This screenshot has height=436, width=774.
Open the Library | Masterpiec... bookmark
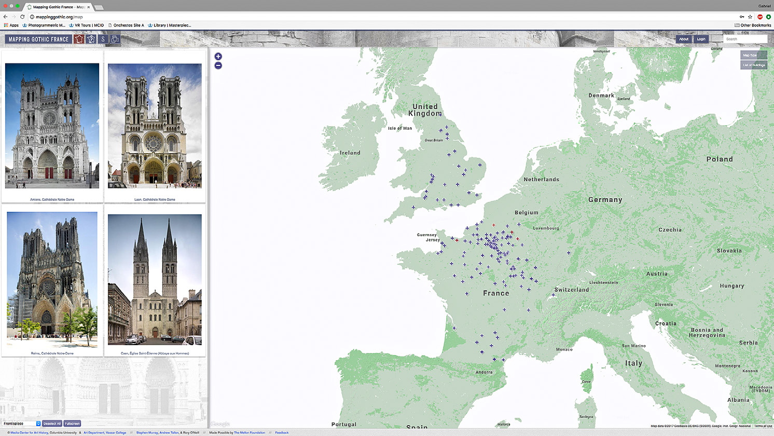tap(170, 25)
